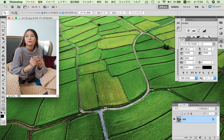Image resolution: width=224 pixels, height=140 pixels.
Task: Open the font size 48 pt dropdown
Action: click(x=194, y=49)
